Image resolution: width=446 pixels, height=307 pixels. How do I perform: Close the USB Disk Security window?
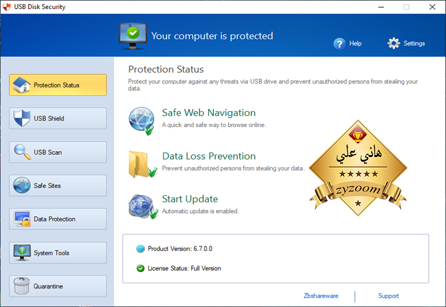click(x=433, y=7)
